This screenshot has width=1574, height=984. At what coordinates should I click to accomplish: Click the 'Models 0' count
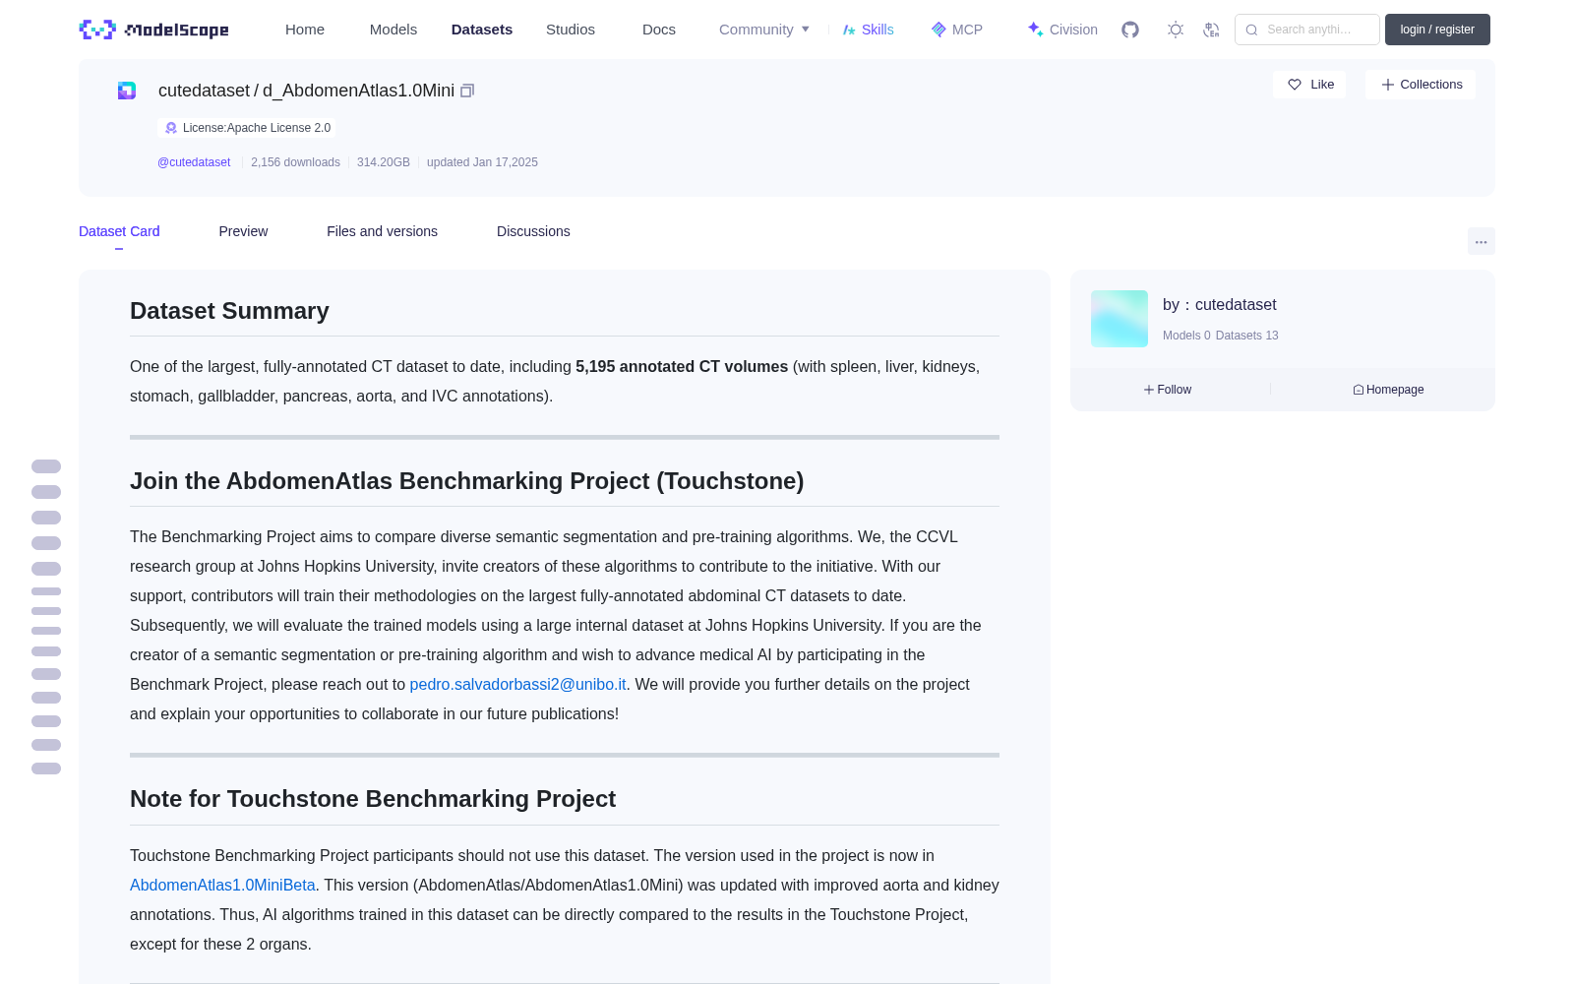pyautogui.click(x=1186, y=336)
